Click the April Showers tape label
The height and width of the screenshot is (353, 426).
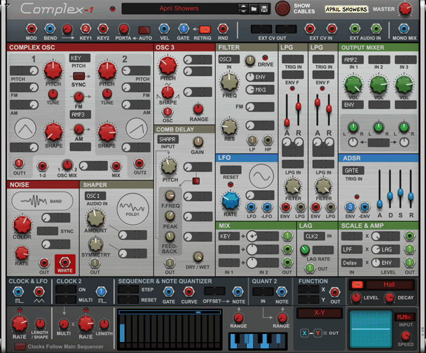click(x=346, y=9)
